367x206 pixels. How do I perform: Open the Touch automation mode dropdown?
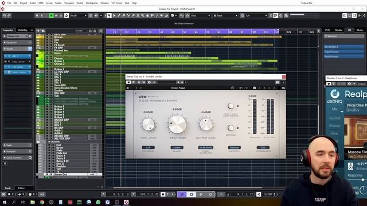[x=79, y=15]
